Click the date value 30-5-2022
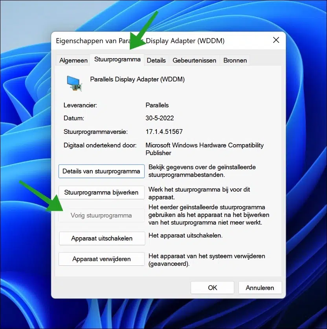327x329 pixels. [x=160, y=118]
